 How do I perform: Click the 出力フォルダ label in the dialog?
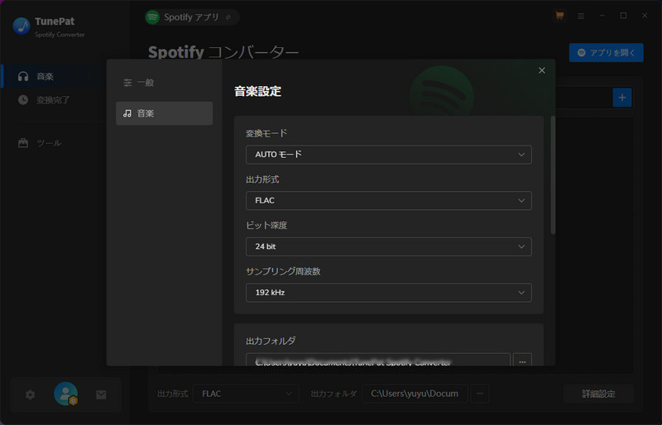coord(271,341)
